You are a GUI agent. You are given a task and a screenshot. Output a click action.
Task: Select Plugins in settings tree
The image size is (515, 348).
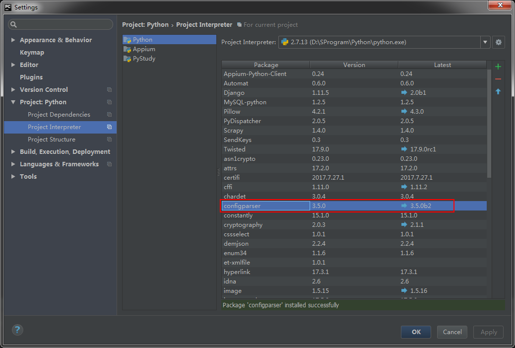[x=31, y=77]
